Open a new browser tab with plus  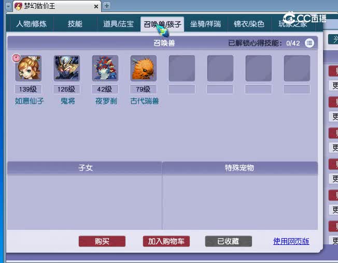click(107, 6)
